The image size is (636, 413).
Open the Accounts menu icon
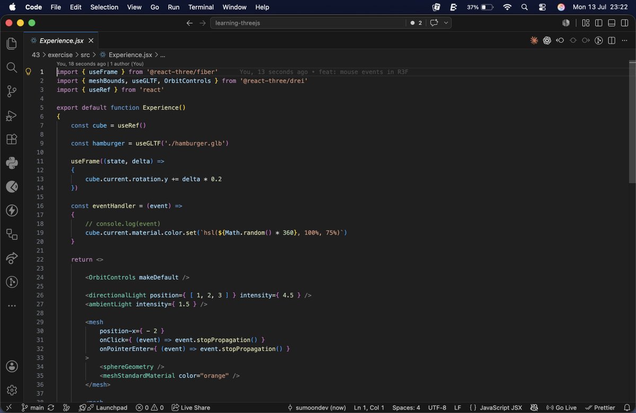[12, 366]
